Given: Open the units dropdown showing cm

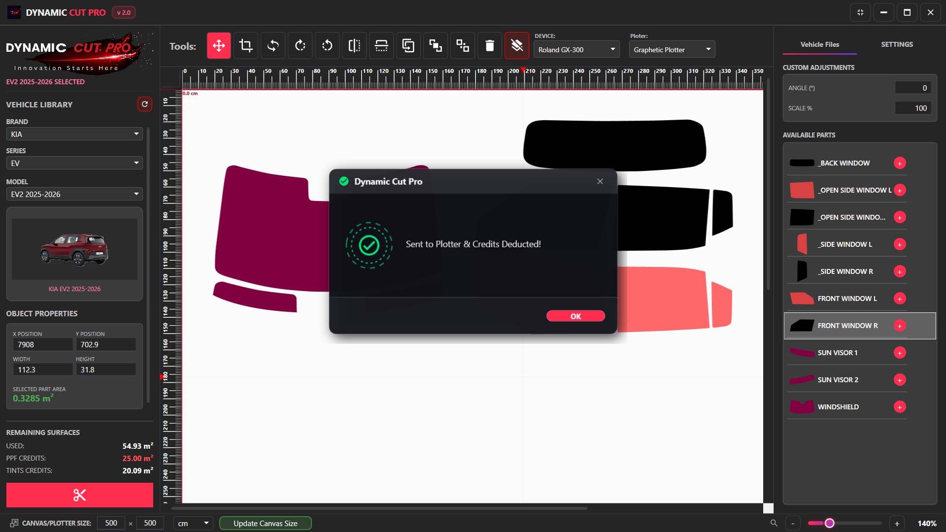Looking at the screenshot, I should point(193,523).
